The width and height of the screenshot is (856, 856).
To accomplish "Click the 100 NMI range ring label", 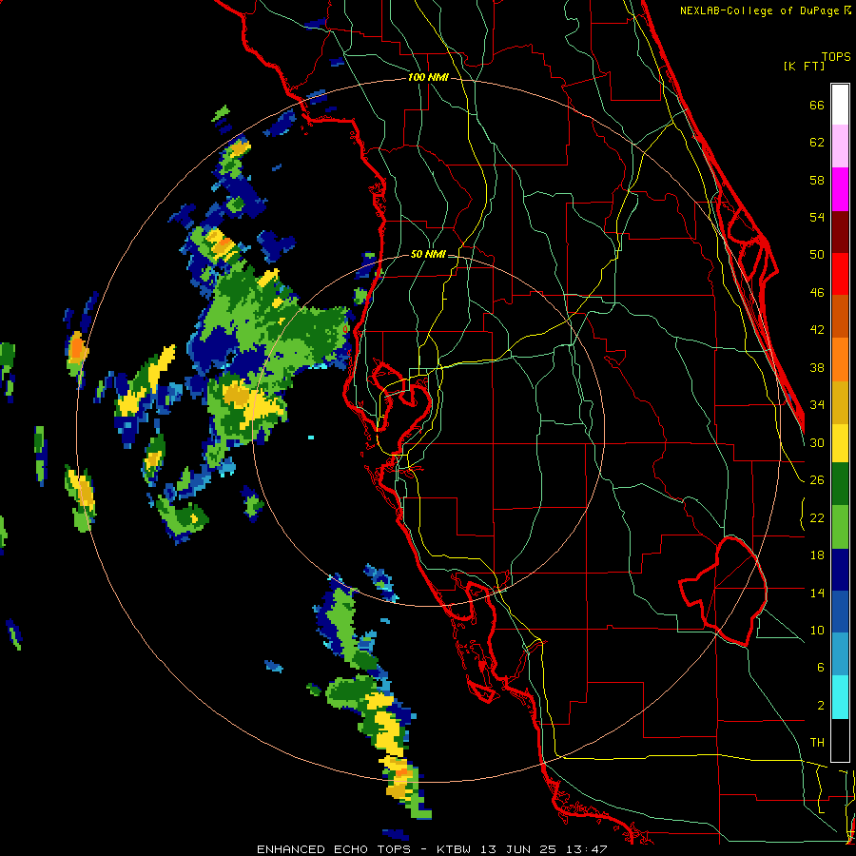I will [427, 78].
